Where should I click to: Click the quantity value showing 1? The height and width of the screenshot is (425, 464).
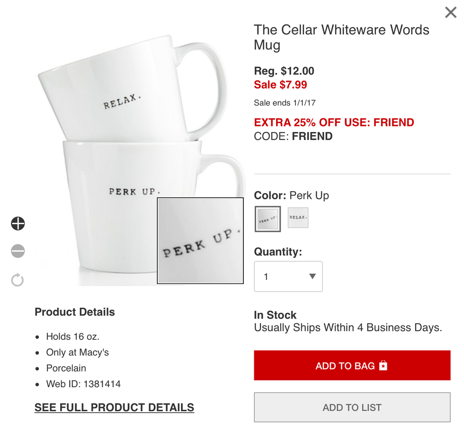coord(267,277)
